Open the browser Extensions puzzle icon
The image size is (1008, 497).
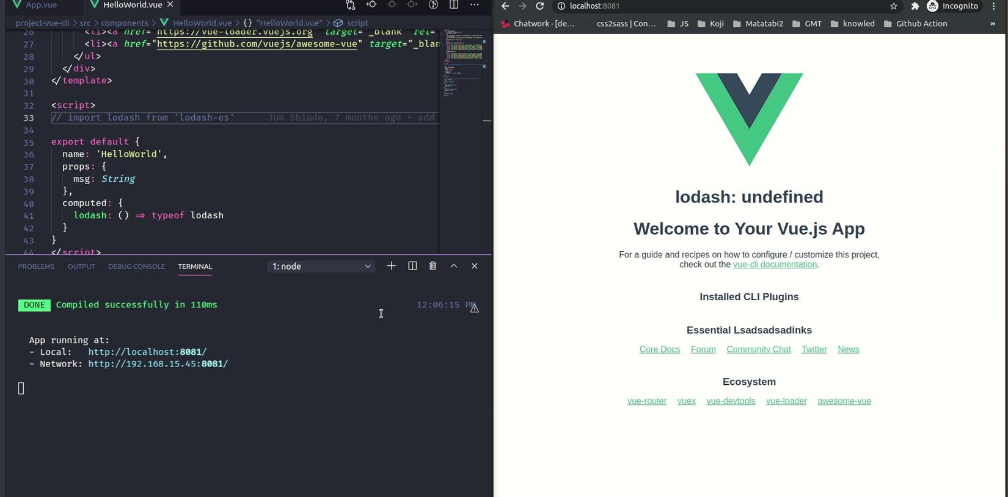point(915,6)
